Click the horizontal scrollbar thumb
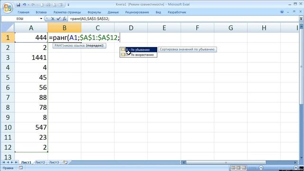This screenshot has width=304, height=171. pyautogui.click(x=226, y=162)
